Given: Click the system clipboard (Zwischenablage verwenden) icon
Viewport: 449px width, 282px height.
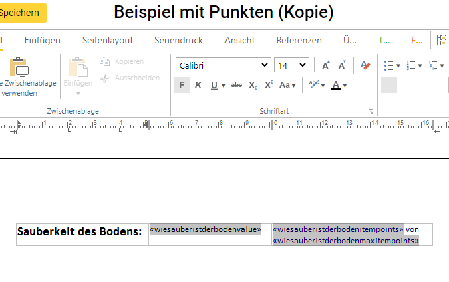Looking at the screenshot, I should pos(19,68).
